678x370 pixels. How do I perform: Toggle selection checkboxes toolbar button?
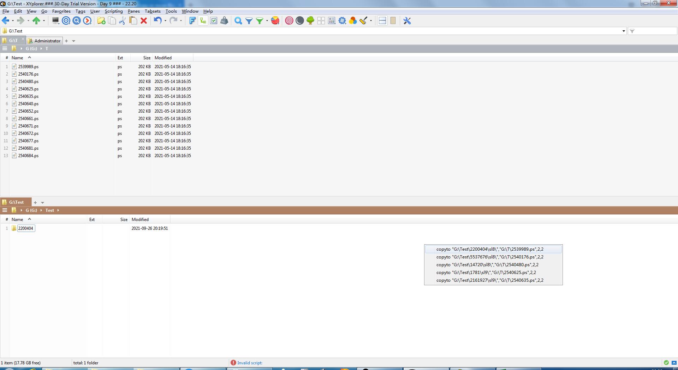coord(214,21)
